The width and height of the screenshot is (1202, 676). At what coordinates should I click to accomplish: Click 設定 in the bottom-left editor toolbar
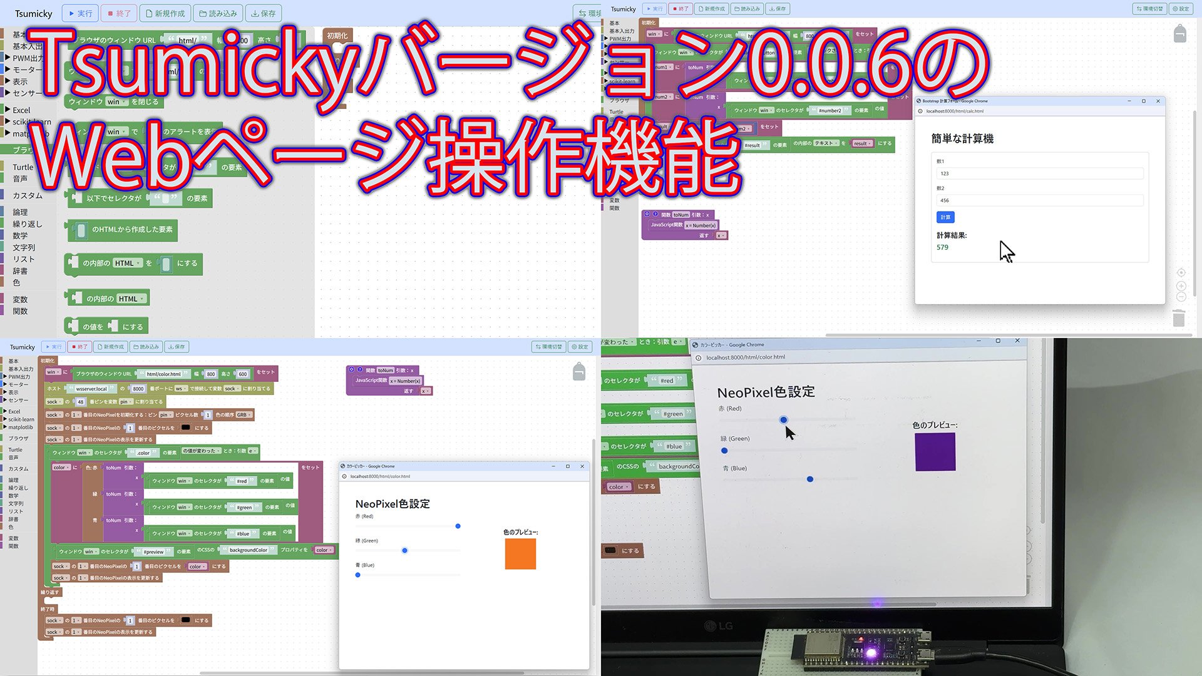pyautogui.click(x=580, y=347)
